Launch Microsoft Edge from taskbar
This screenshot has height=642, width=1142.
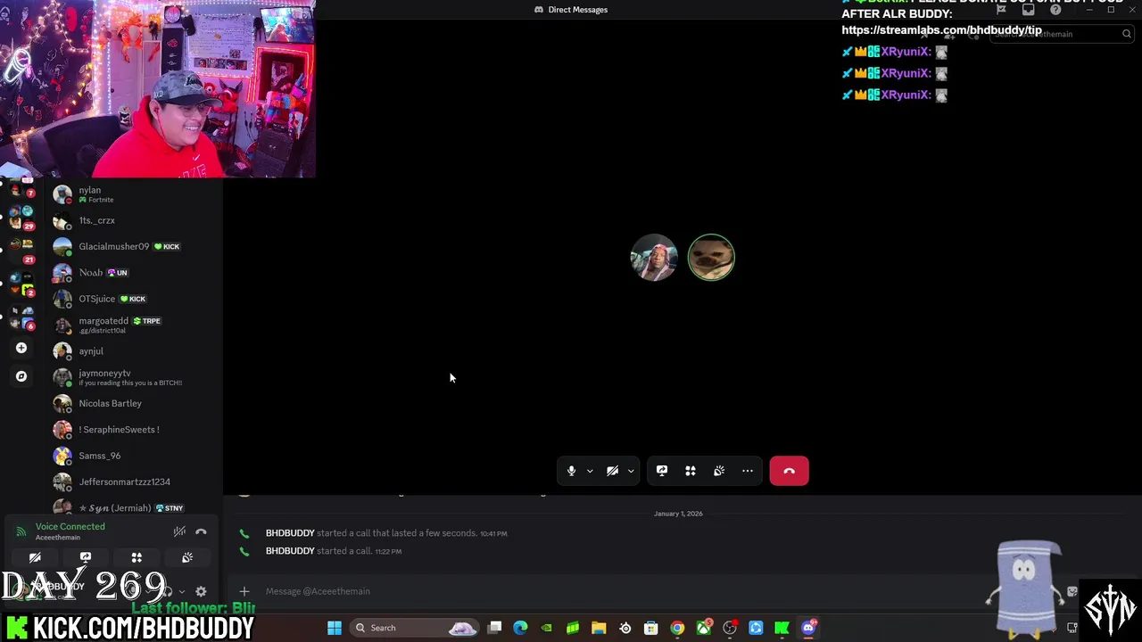[521, 628]
